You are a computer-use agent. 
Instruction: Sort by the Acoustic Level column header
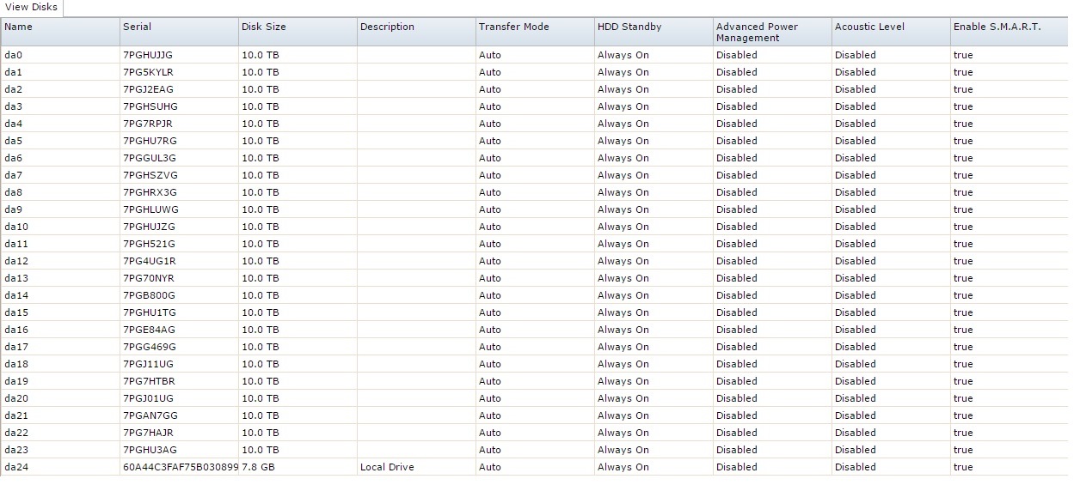pos(891,32)
